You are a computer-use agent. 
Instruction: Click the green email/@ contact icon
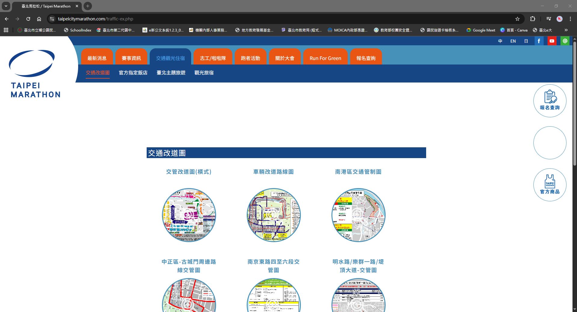pyautogui.click(x=565, y=41)
